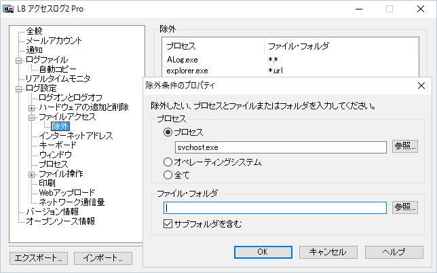The height and width of the screenshot is (273, 437).
Task: Click the LB アクセスログ2 Pro app icon
Action: [8, 9]
